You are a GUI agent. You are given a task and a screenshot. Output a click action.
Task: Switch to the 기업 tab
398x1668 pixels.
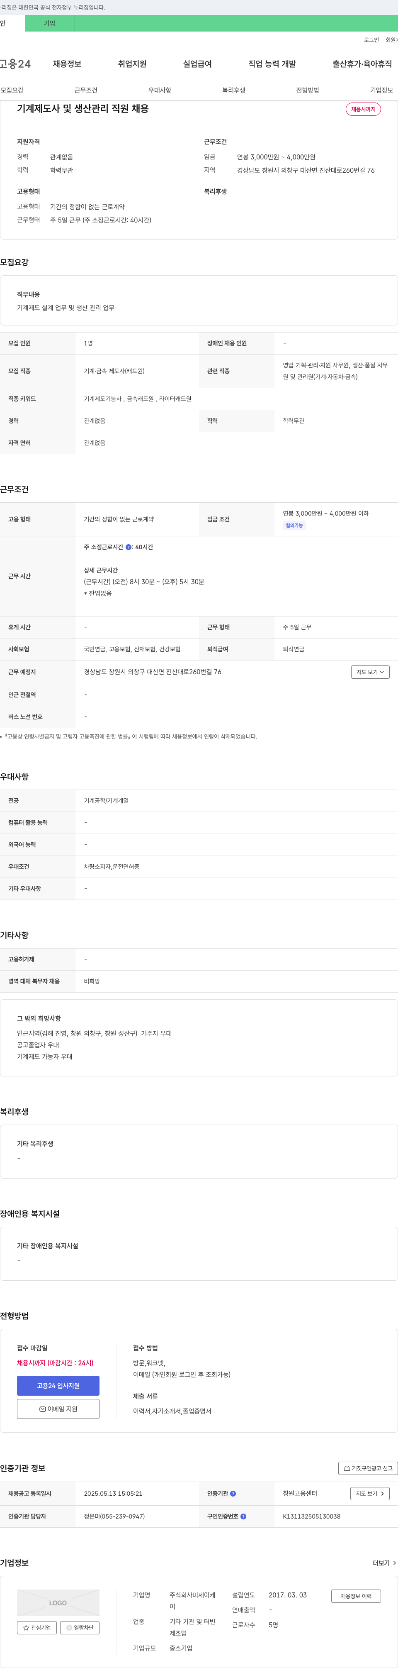point(49,23)
